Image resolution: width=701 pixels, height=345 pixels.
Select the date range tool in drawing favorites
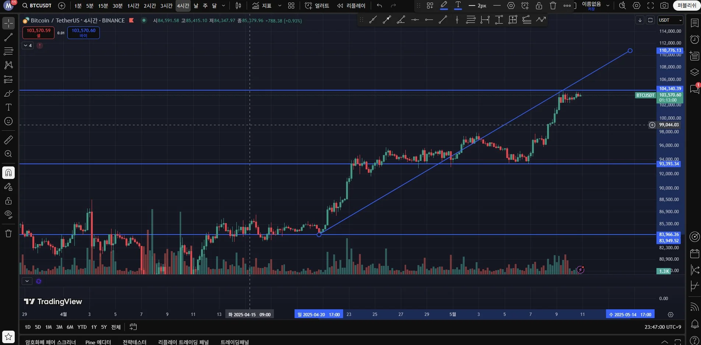pyautogui.click(x=485, y=20)
